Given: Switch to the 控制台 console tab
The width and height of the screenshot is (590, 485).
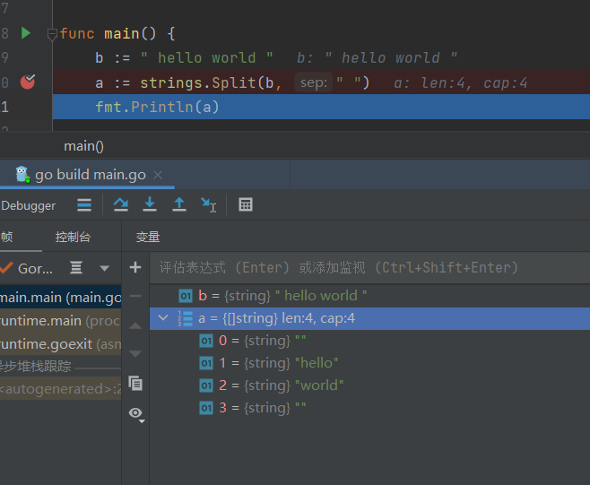Looking at the screenshot, I should (x=73, y=238).
